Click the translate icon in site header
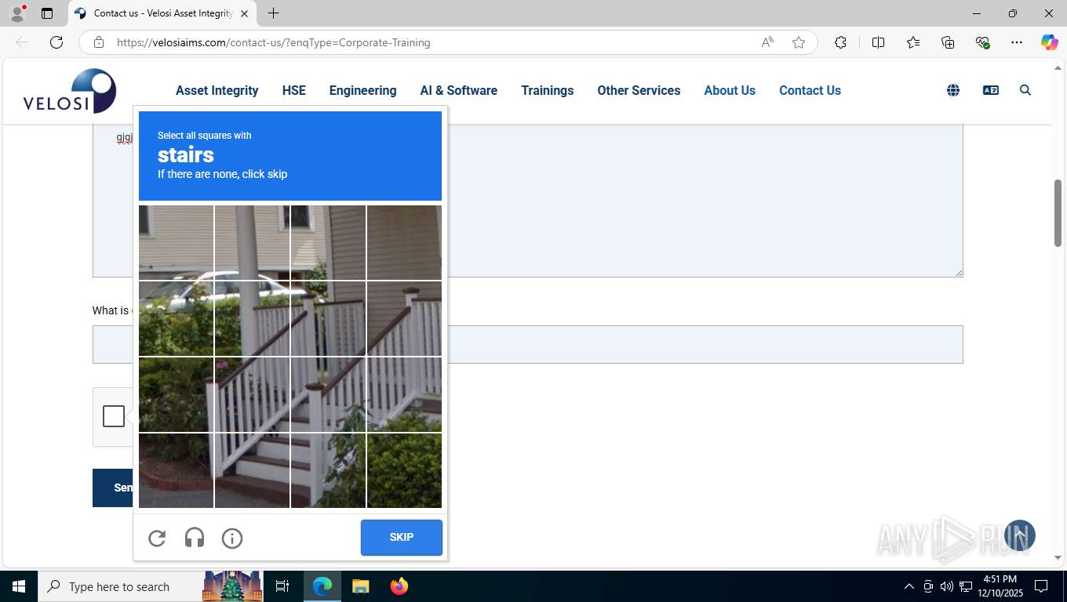 pyautogui.click(x=991, y=90)
